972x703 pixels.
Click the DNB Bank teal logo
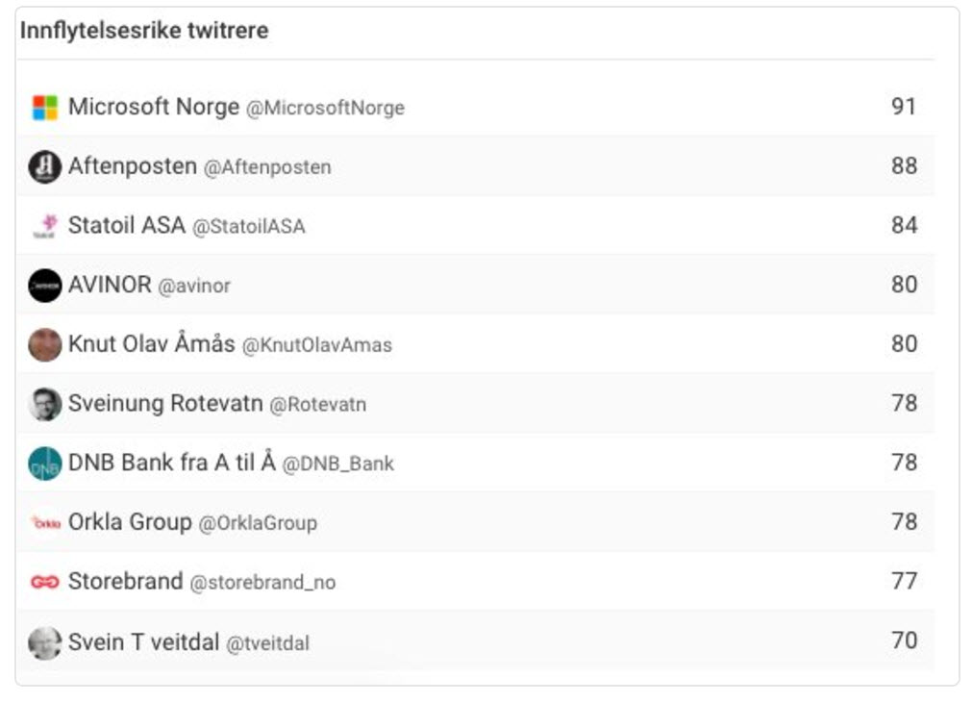[x=45, y=464]
